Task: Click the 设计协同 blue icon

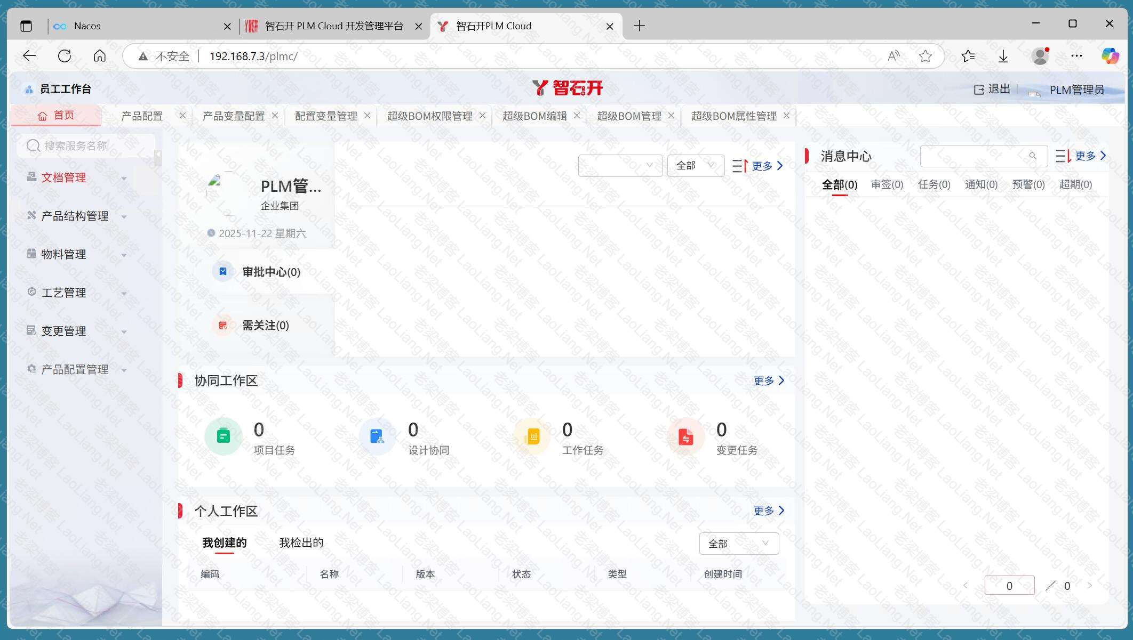Action: [377, 436]
